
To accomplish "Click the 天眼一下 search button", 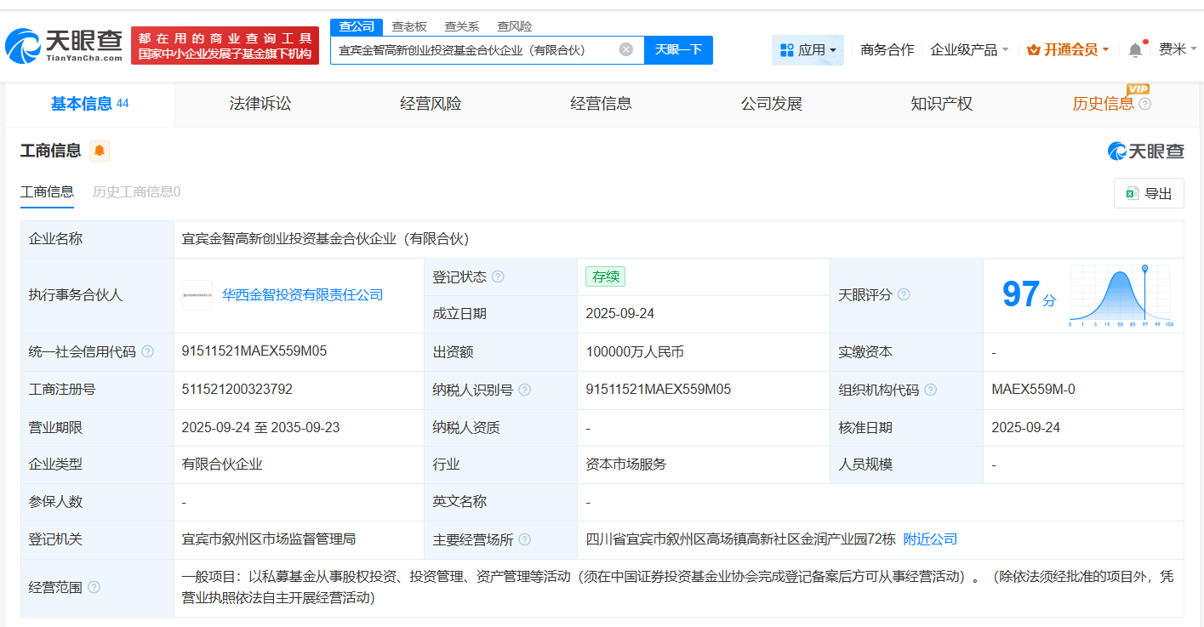I will (x=678, y=50).
